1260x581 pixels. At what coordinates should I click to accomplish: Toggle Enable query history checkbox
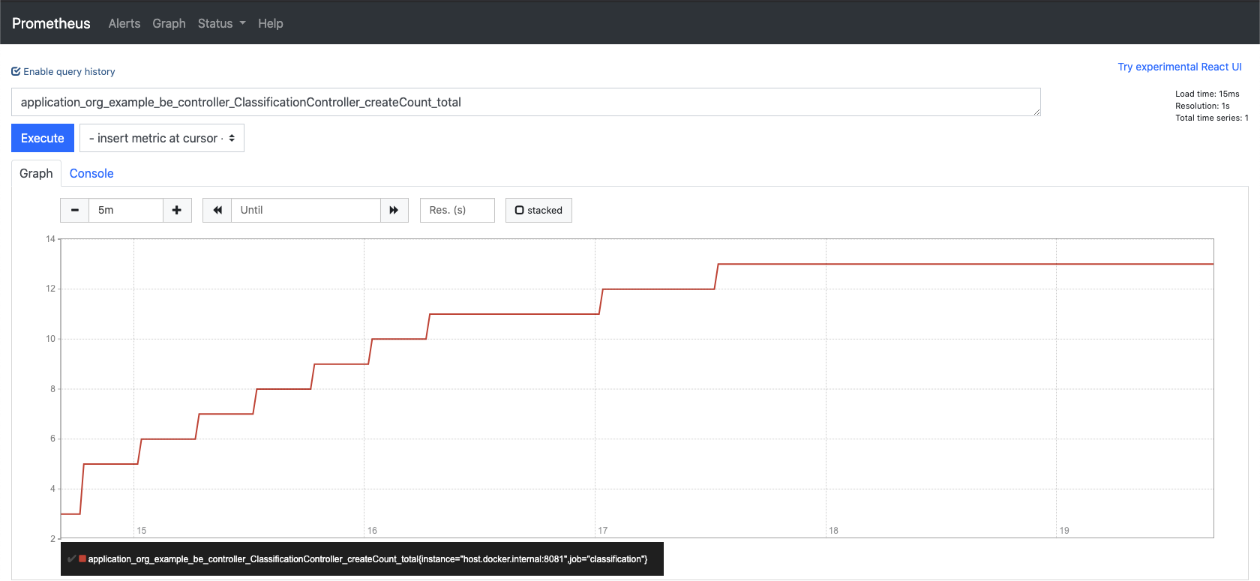16,72
